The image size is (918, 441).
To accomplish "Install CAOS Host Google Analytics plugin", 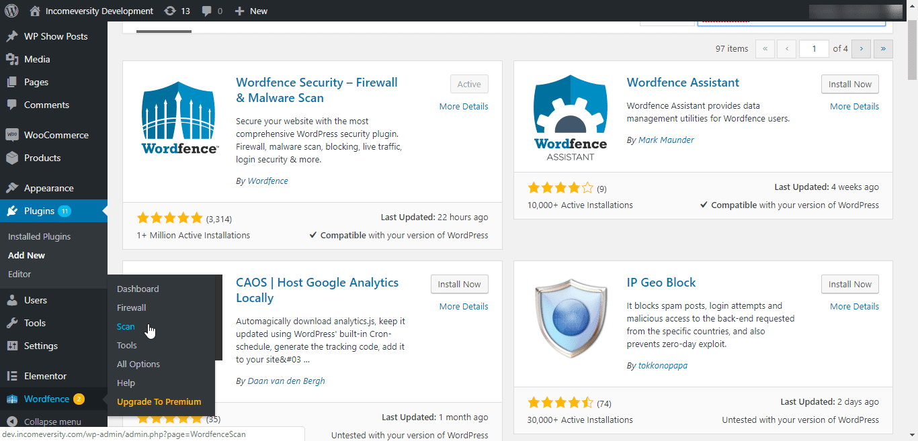I will click(460, 284).
